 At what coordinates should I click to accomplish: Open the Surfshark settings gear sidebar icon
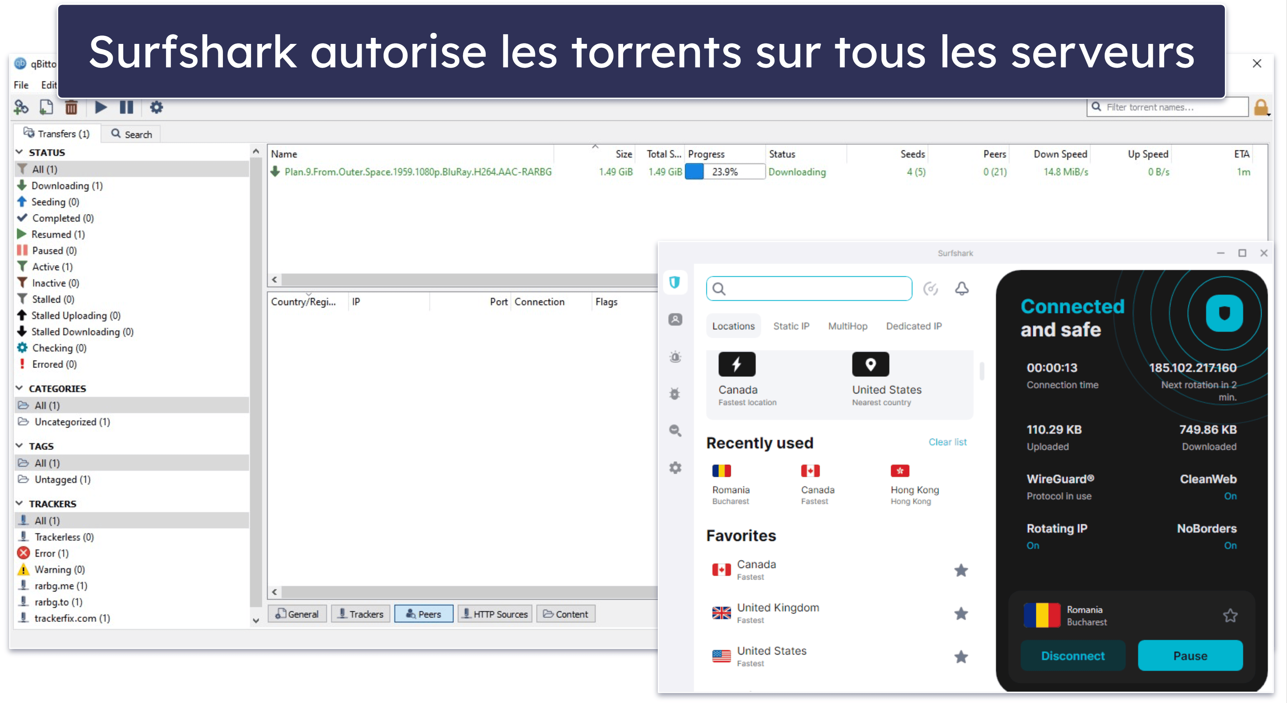tap(675, 468)
